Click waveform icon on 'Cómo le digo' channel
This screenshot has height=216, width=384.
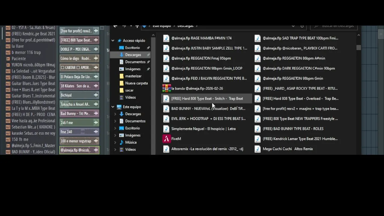[x=96, y=58]
